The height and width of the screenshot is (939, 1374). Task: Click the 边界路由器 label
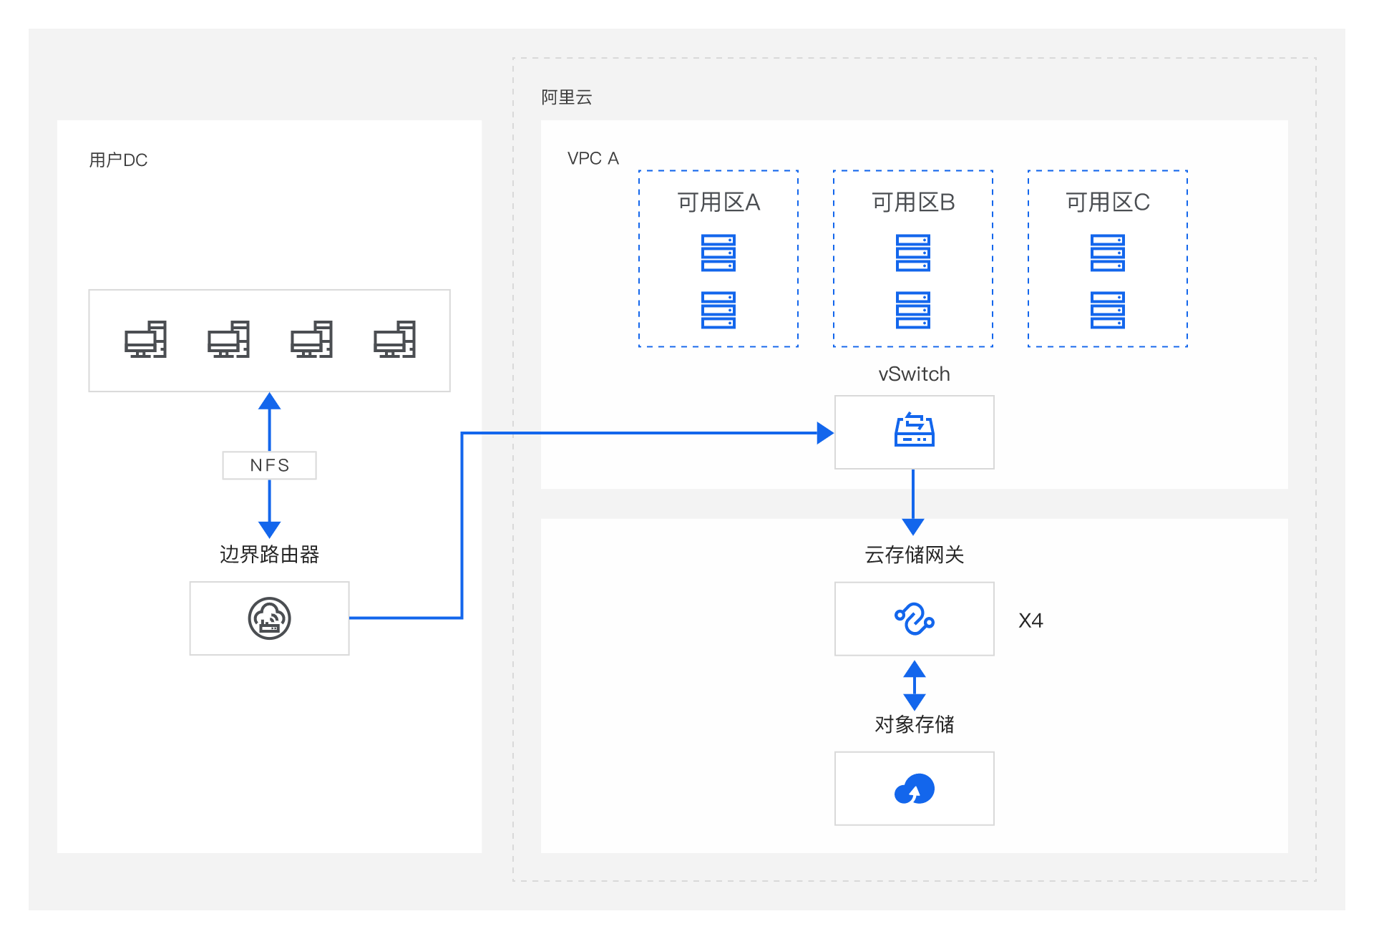click(x=269, y=554)
